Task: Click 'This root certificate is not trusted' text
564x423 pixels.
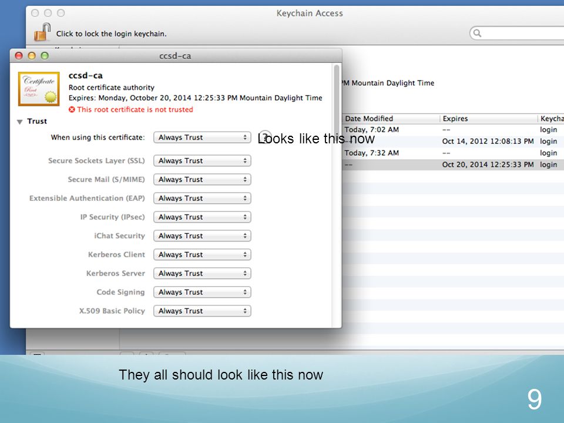Action: click(135, 109)
